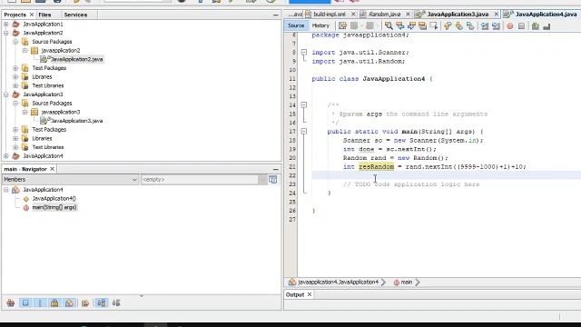Open the JavaApplication3.java editor tab
The height and width of the screenshot is (327, 581).
(x=458, y=15)
